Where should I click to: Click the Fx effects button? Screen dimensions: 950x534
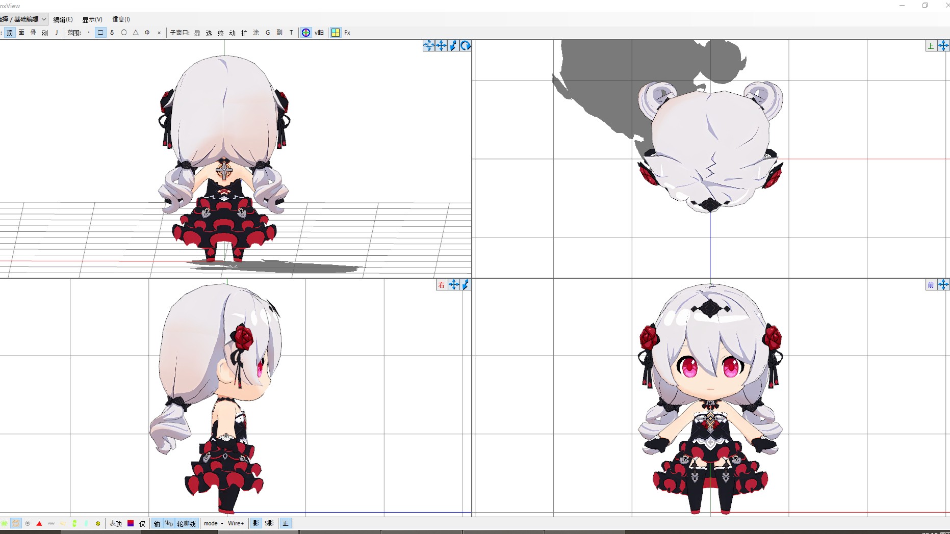click(347, 33)
